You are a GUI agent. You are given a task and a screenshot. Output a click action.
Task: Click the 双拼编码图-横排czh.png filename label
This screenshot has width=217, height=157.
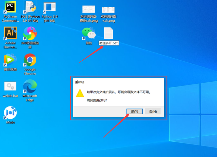89,19
